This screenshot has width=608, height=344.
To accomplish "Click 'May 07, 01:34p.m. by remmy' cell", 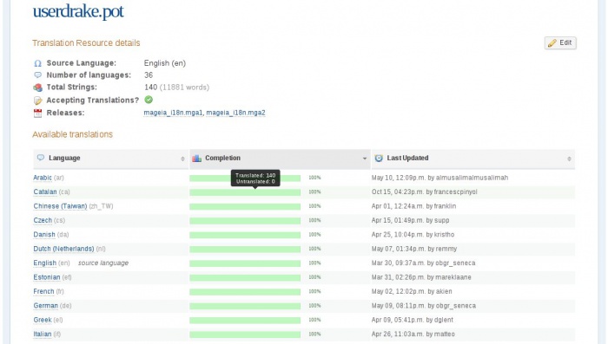I will [x=414, y=249].
